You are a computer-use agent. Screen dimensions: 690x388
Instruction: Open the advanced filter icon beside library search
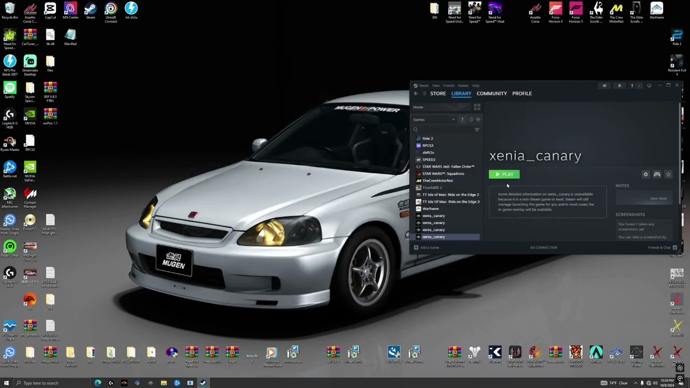click(x=477, y=130)
